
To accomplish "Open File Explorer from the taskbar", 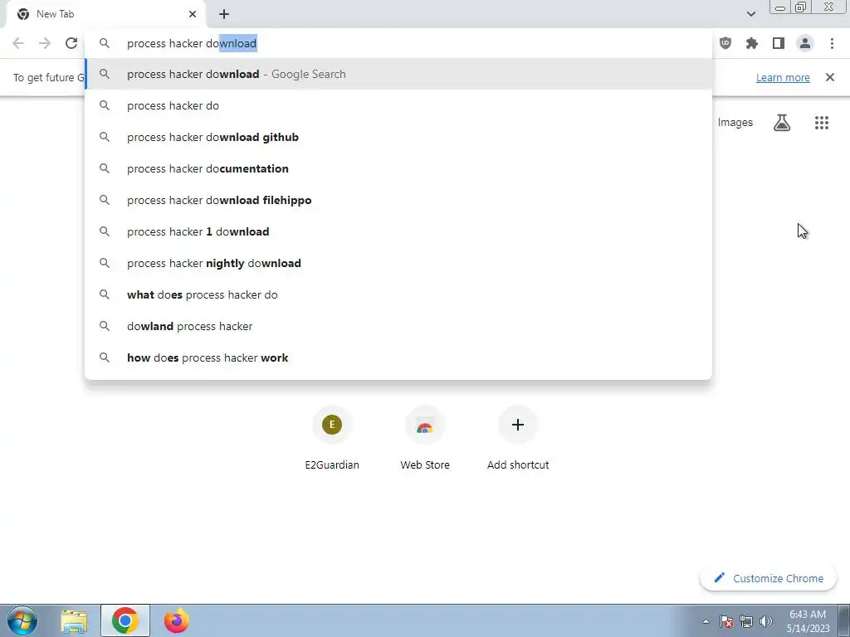I will point(74,620).
